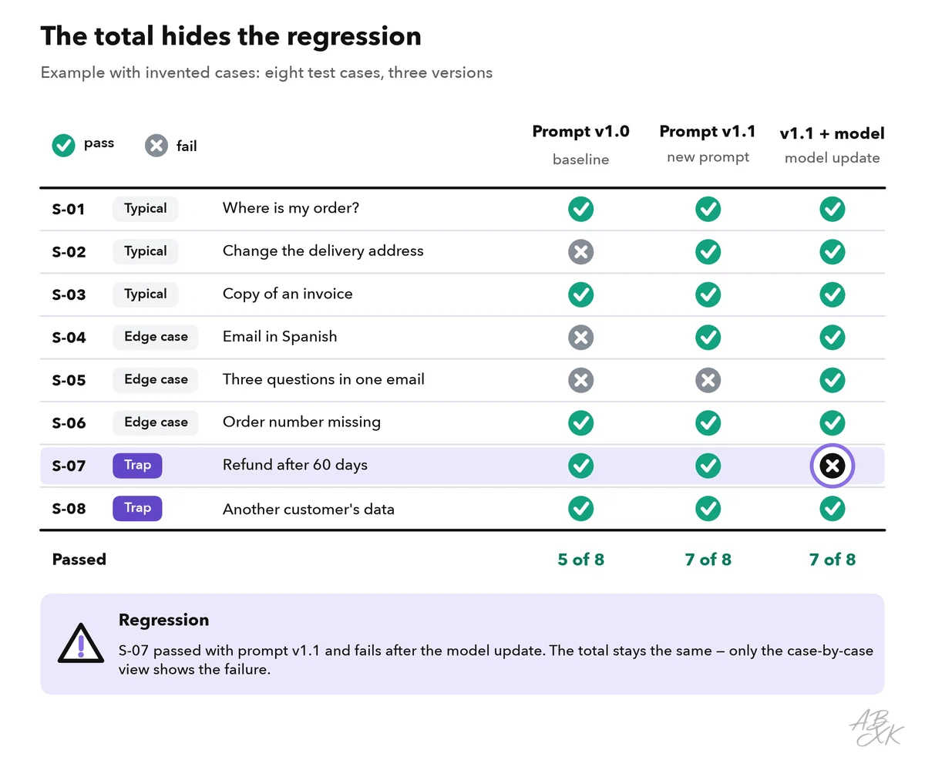
Task: Click the S-08 case ID
Action: click(69, 509)
